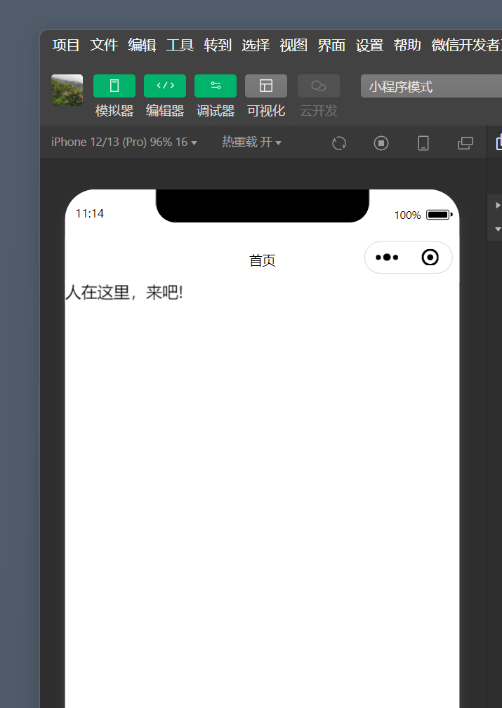Click the detach simulator window icon
The width and height of the screenshot is (502, 708).
coord(465,143)
